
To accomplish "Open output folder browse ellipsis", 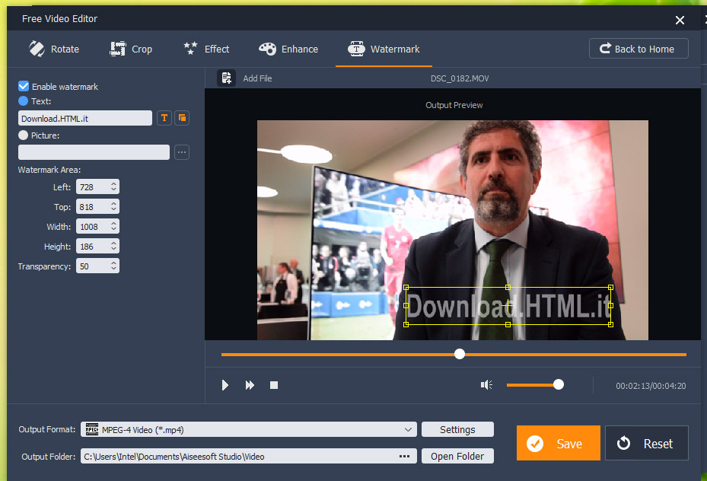I will pyautogui.click(x=404, y=457).
